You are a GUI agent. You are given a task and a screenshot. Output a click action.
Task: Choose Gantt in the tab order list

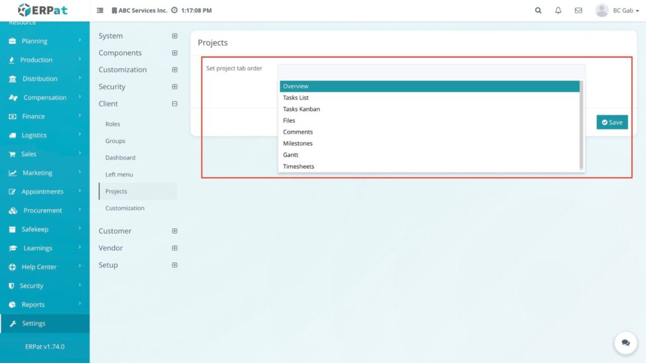tap(291, 155)
